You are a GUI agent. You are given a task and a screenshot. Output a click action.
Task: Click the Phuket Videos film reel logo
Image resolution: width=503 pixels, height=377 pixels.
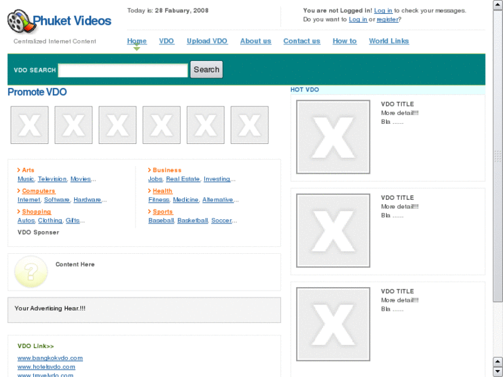click(x=21, y=21)
